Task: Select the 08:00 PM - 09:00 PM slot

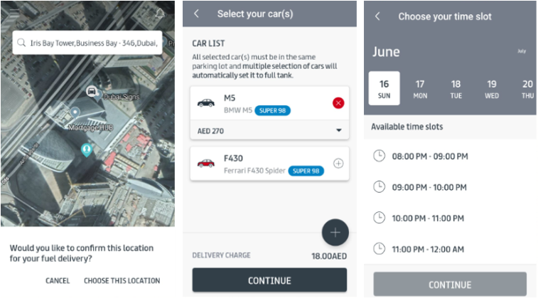Action: point(450,157)
